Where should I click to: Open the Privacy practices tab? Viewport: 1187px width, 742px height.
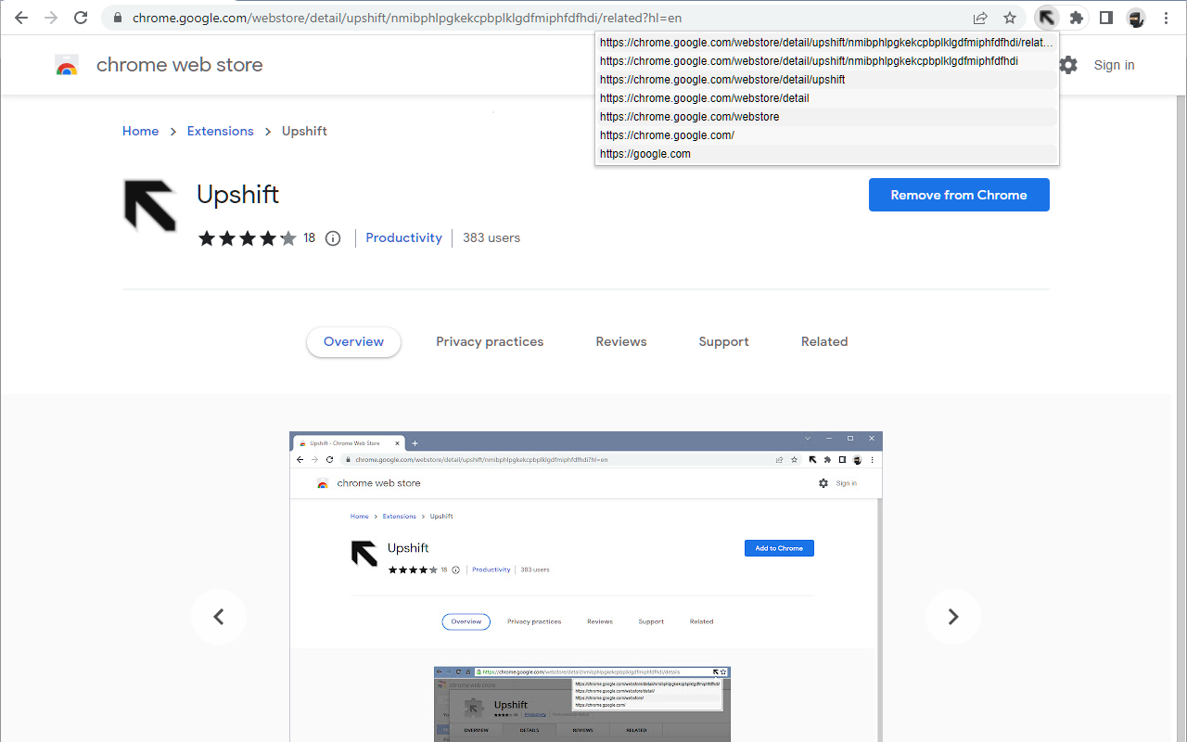(x=490, y=341)
